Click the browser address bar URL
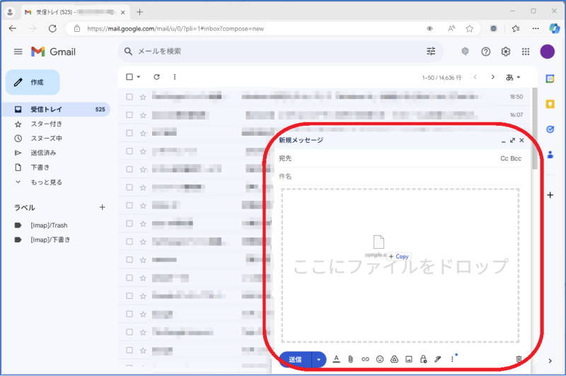The image size is (566, 376). (x=175, y=28)
